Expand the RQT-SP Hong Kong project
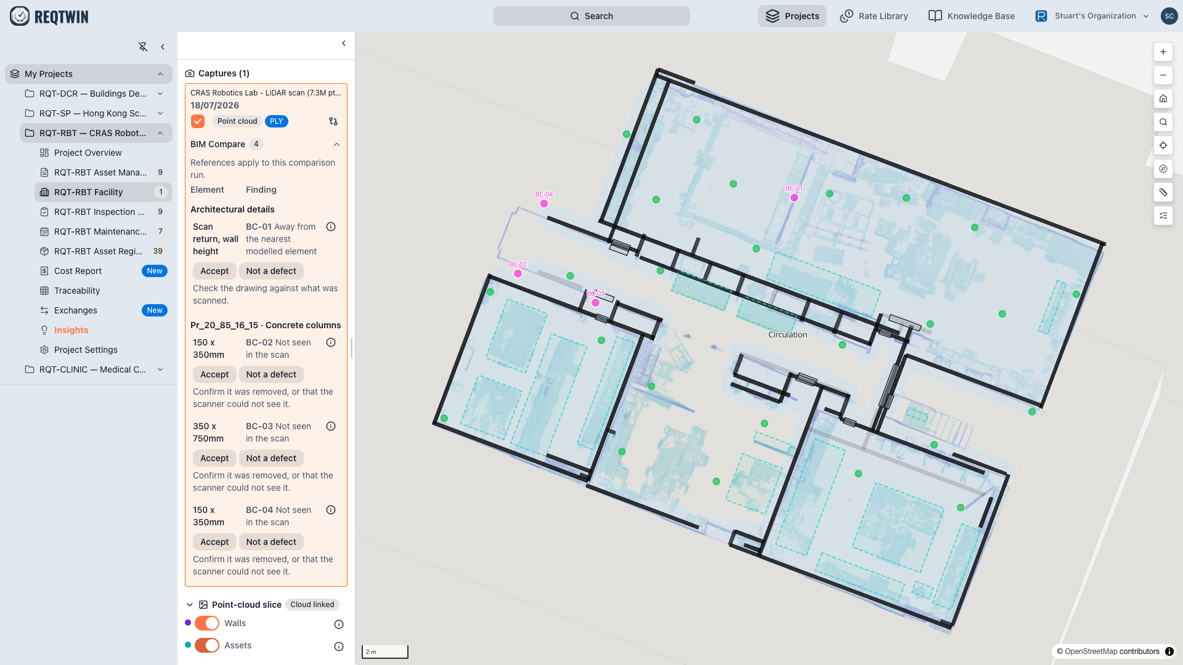The image size is (1183, 665). tap(160, 113)
